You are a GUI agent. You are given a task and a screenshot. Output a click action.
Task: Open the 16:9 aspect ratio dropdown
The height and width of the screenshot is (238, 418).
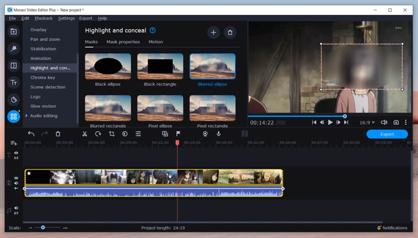pyautogui.click(x=367, y=123)
